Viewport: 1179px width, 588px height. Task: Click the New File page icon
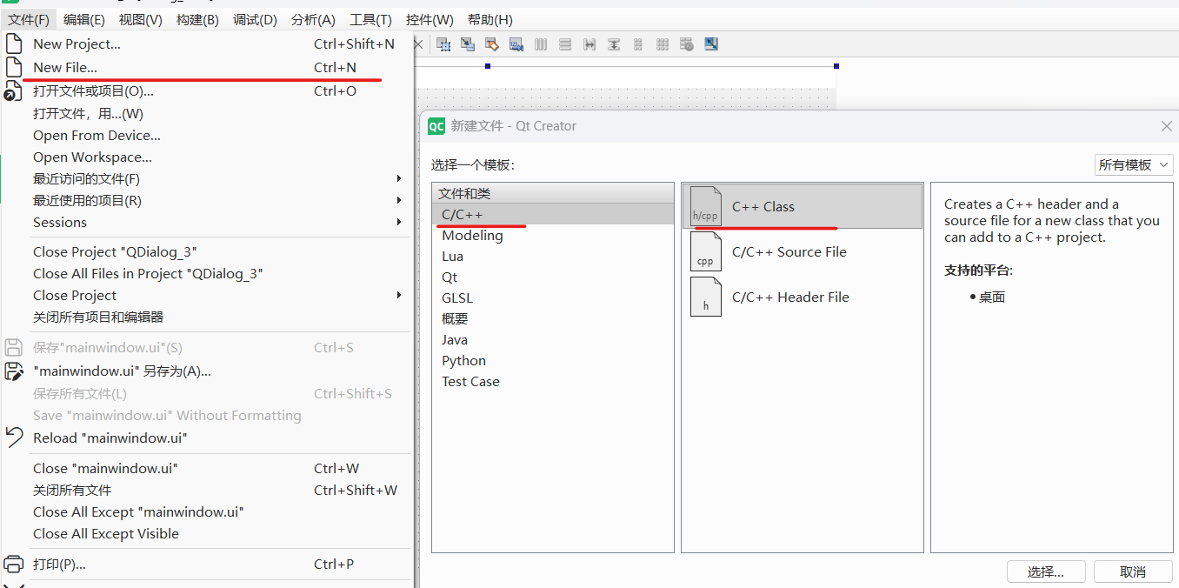pos(14,67)
